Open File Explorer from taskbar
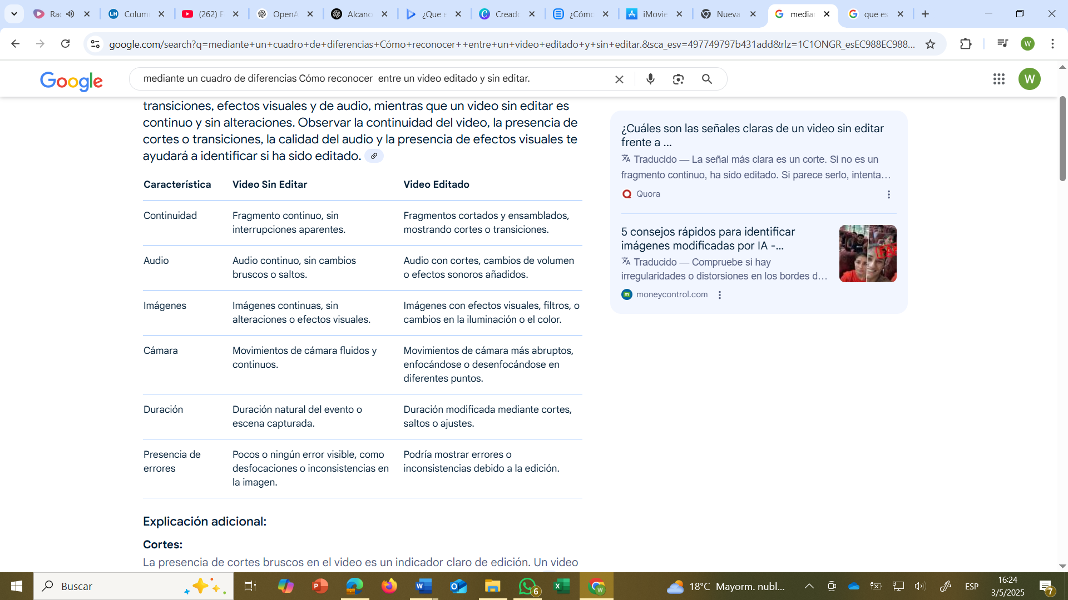 (493, 586)
